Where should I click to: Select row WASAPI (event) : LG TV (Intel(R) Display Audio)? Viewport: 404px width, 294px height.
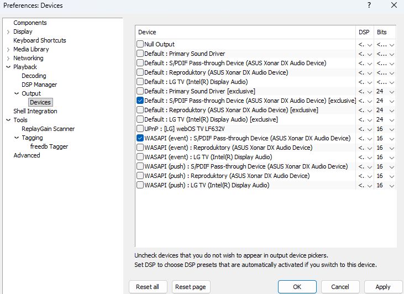click(208, 157)
